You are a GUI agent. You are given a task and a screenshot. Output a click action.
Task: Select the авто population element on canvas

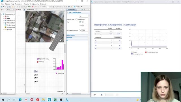[40, 62]
